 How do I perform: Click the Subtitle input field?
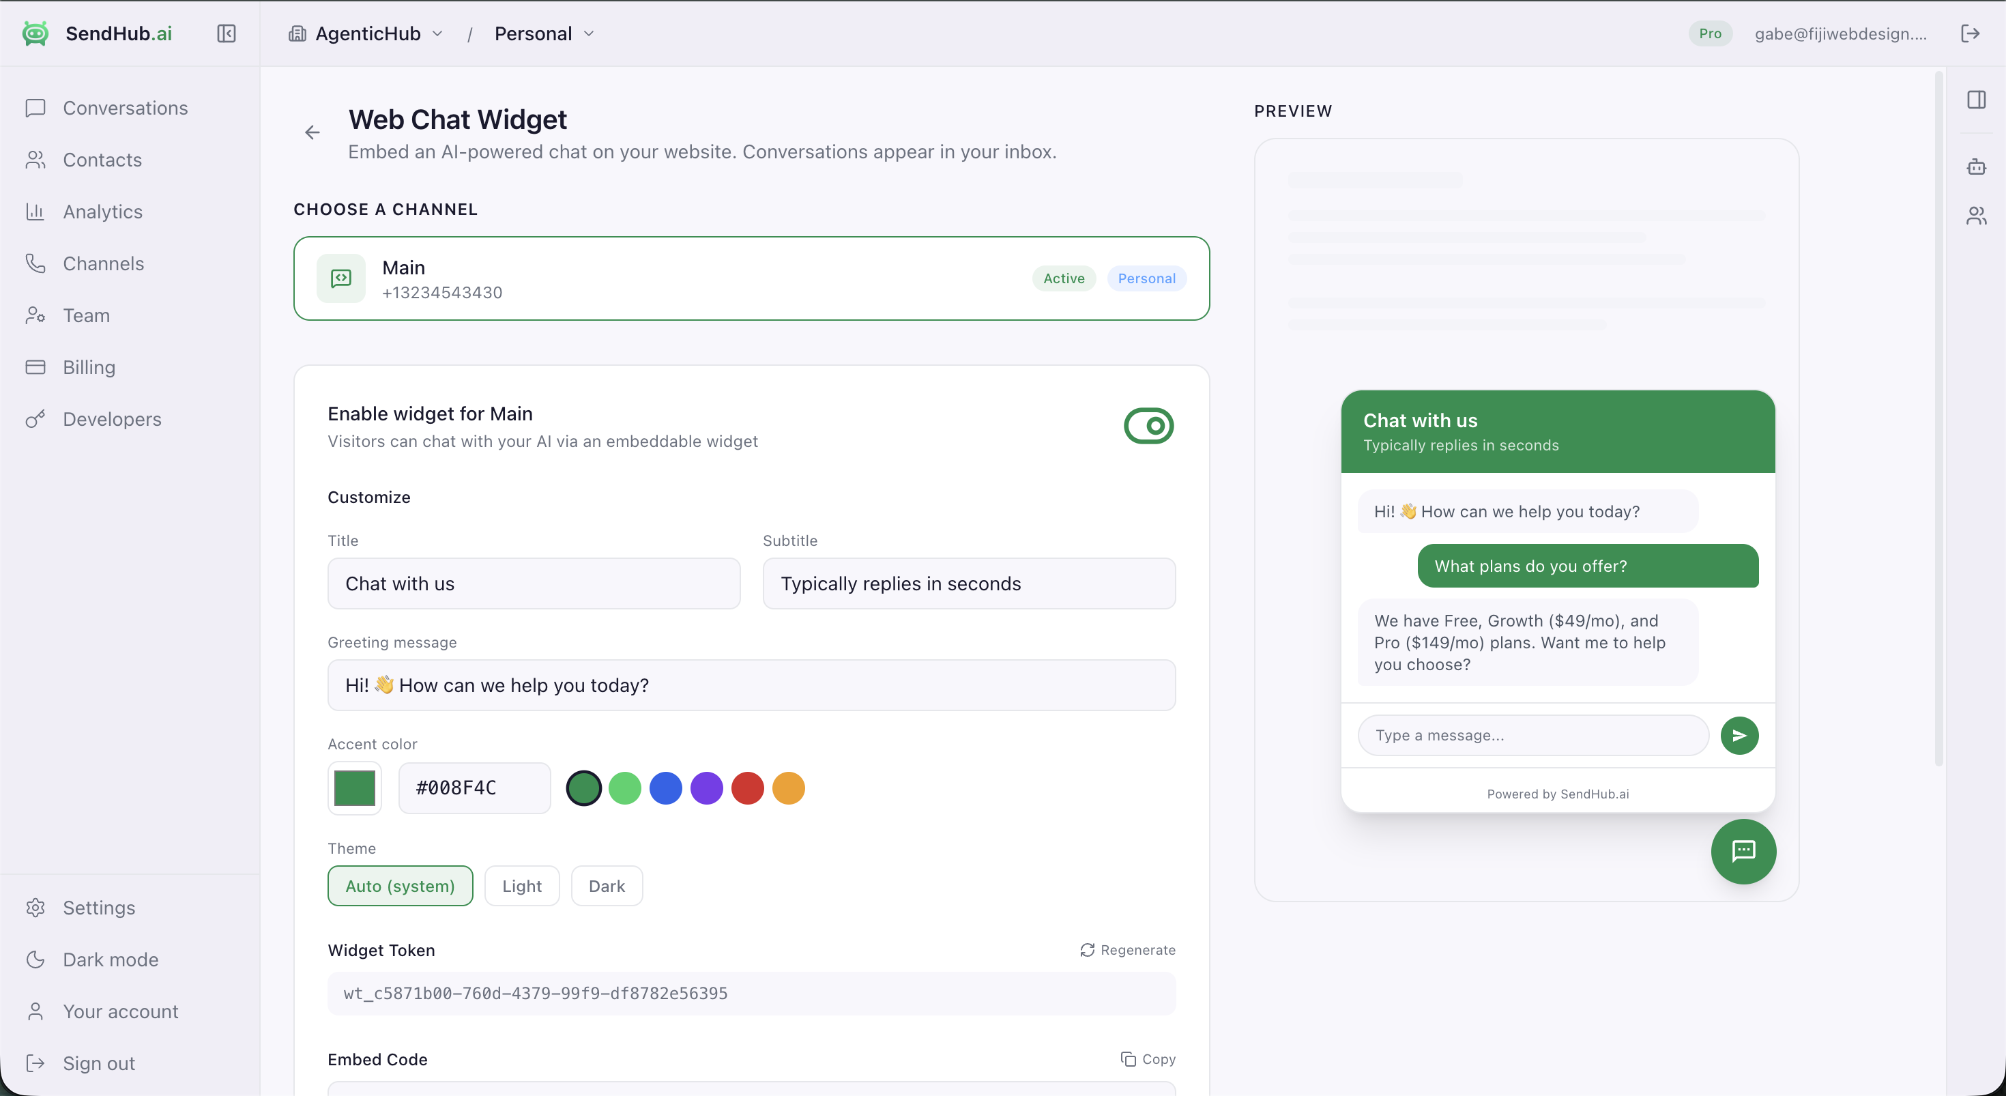[969, 583]
